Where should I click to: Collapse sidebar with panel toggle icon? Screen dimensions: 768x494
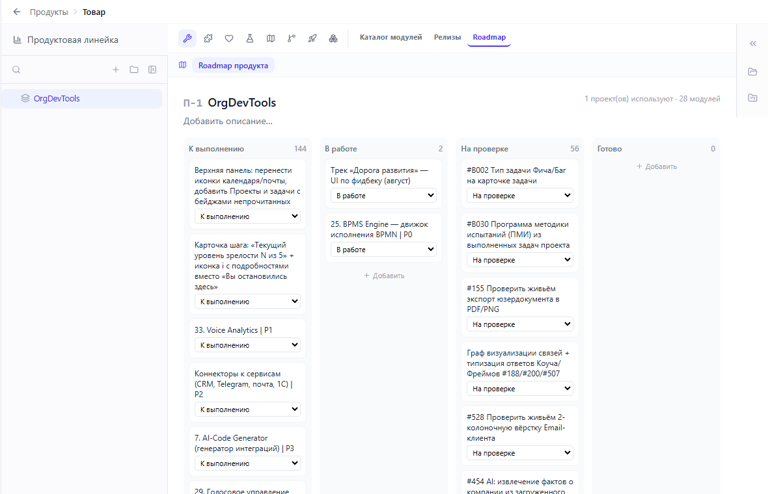tap(152, 70)
